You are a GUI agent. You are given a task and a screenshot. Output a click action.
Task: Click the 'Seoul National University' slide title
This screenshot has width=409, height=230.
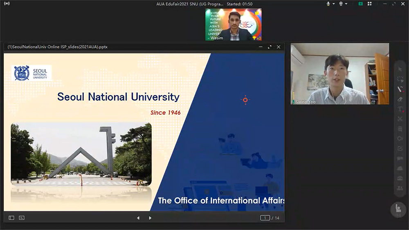coord(119,97)
